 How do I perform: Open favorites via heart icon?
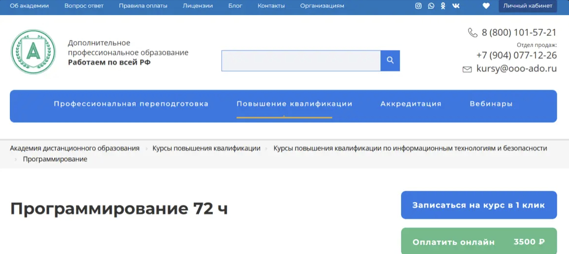(x=486, y=6)
